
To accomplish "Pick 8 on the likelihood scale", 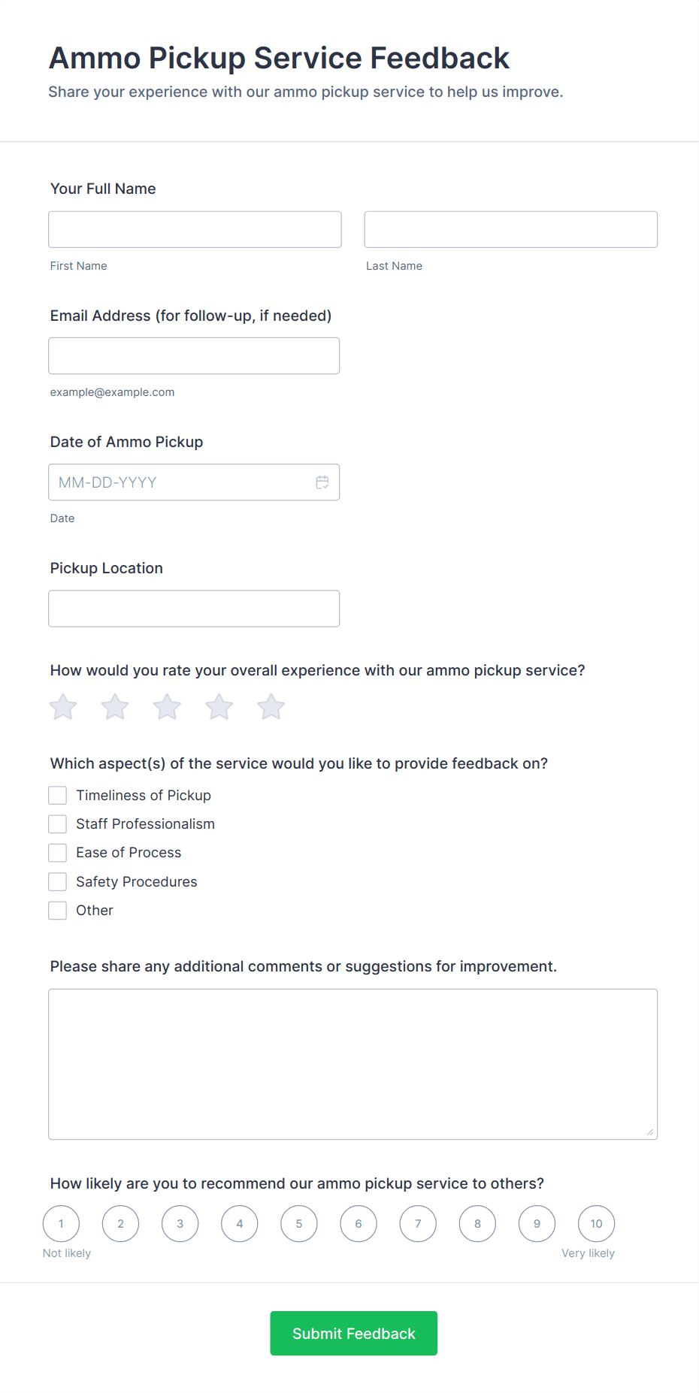I will pos(477,1224).
